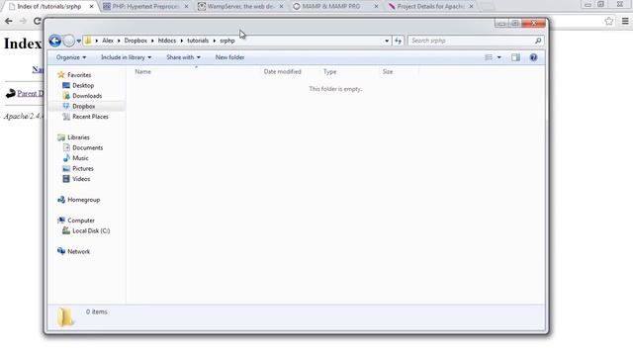Open Music library
Image resolution: width=633 pixels, height=356 pixels.
click(80, 158)
